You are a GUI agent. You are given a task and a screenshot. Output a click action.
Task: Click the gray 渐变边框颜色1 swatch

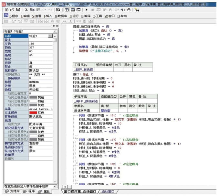coord(33,97)
